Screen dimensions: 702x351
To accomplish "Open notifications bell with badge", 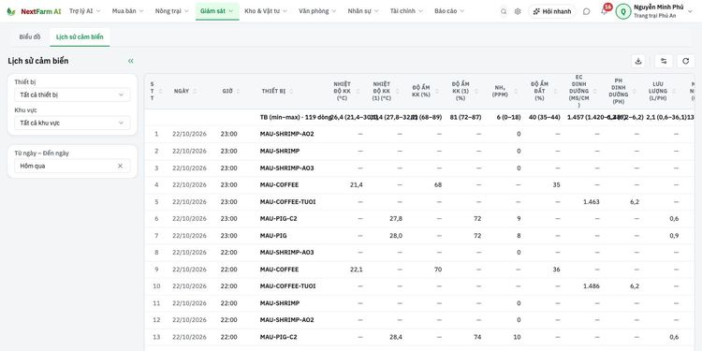I will pos(605,10).
